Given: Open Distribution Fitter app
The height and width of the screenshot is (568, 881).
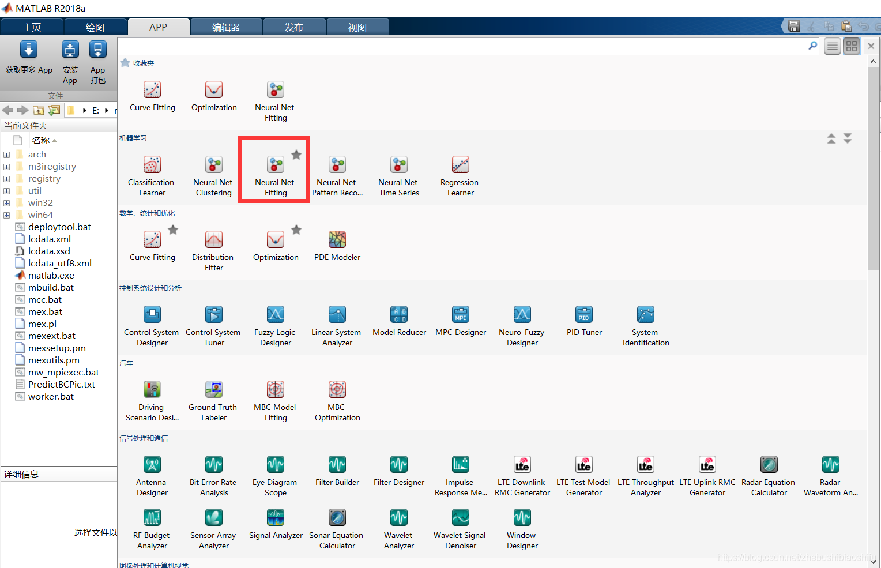Looking at the screenshot, I should click(213, 251).
